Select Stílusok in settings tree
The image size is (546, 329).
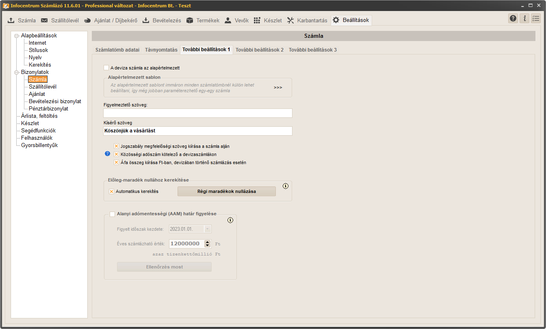click(x=38, y=50)
